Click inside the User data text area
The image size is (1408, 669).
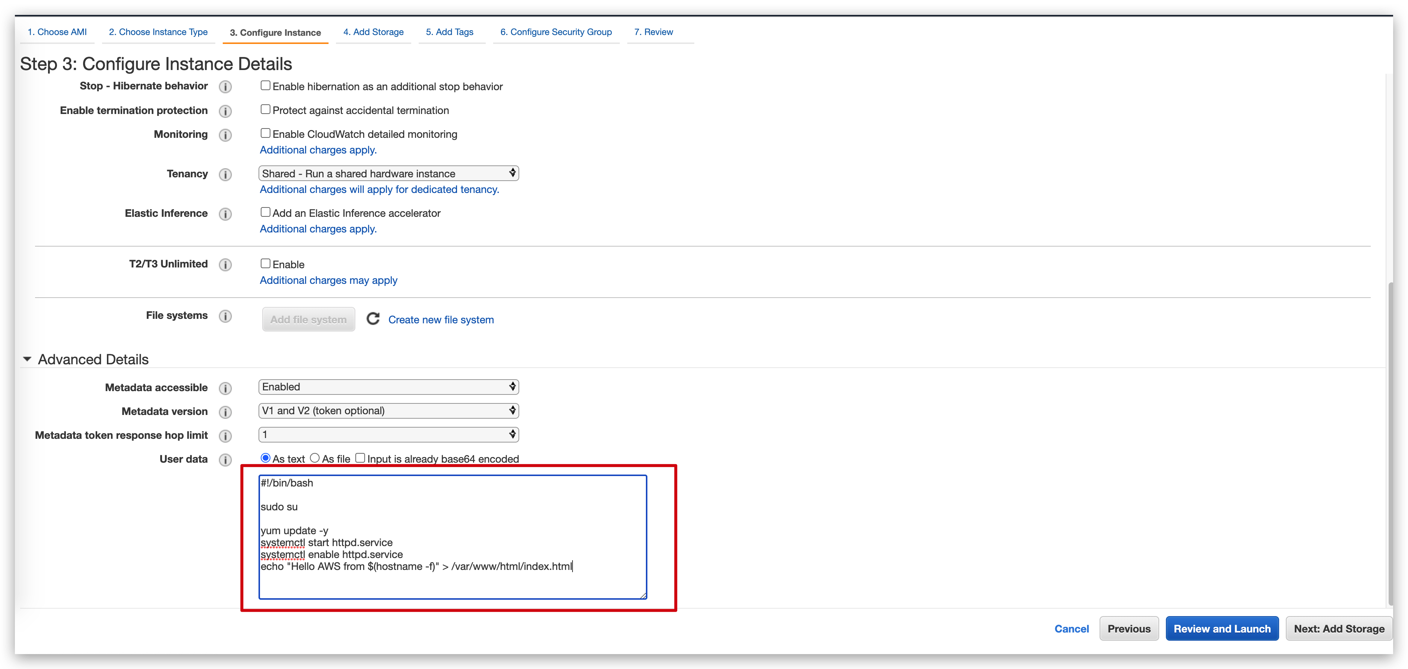pos(453,537)
